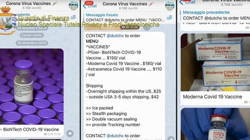
Task: Open the Messaggio fissato pinned banner
Action: click(x=125, y=18)
